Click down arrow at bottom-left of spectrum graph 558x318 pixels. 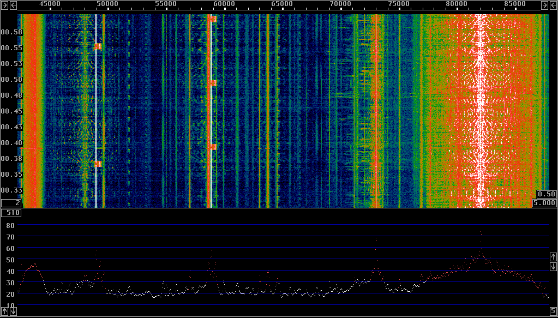click(x=13, y=311)
